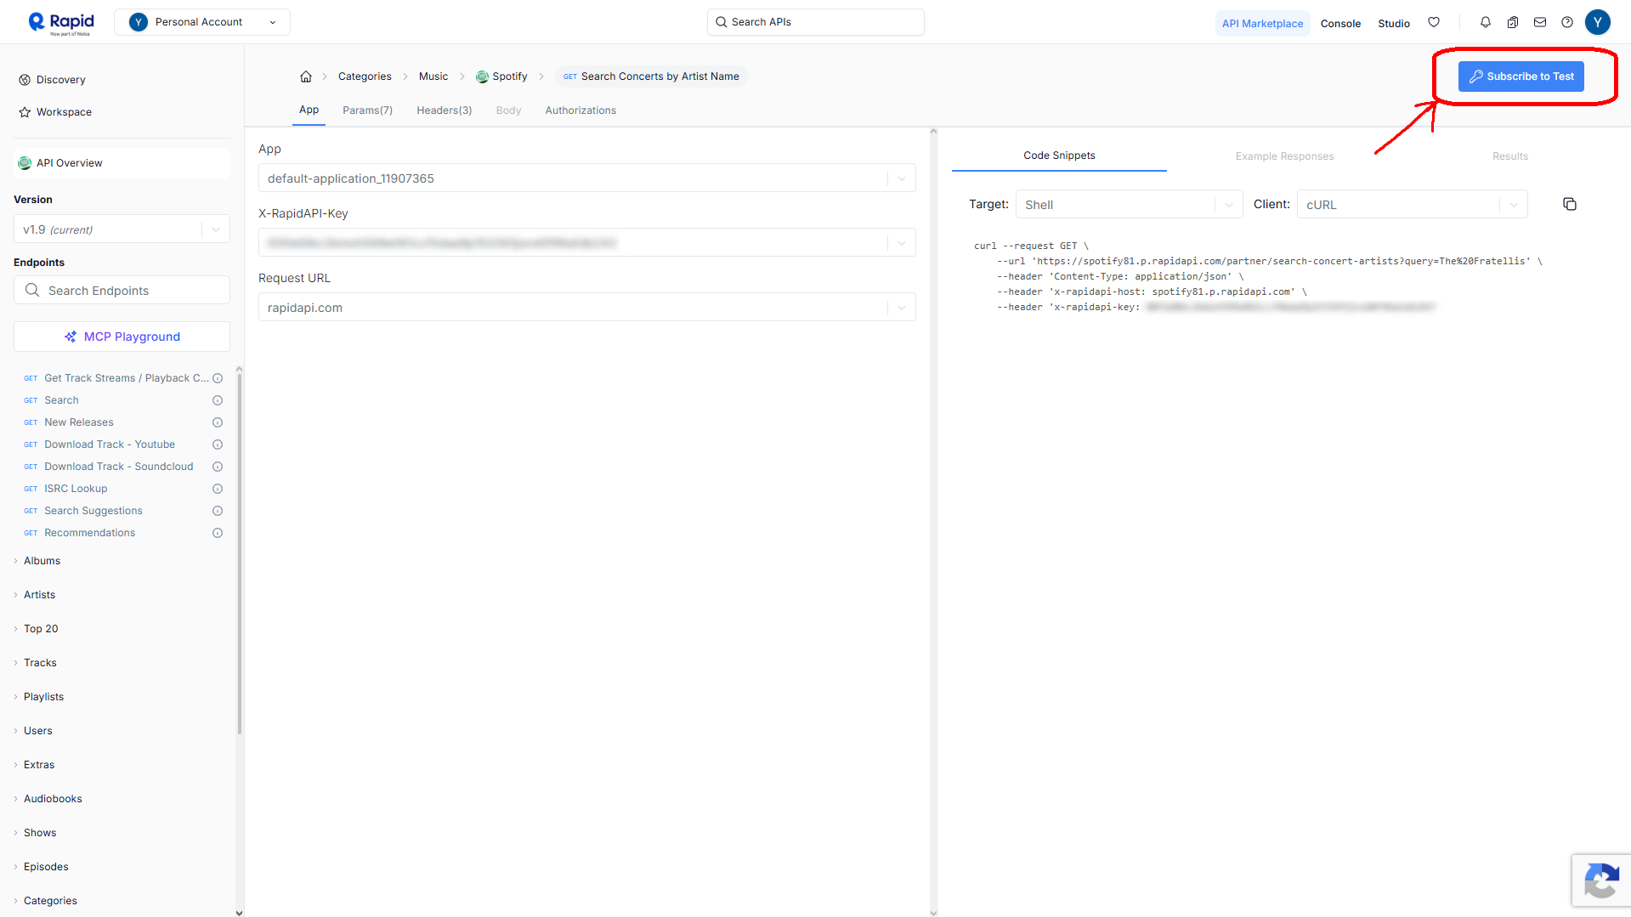Go to home via breadcrumb house icon
The image size is (1631, 917).
pos(306,76)
